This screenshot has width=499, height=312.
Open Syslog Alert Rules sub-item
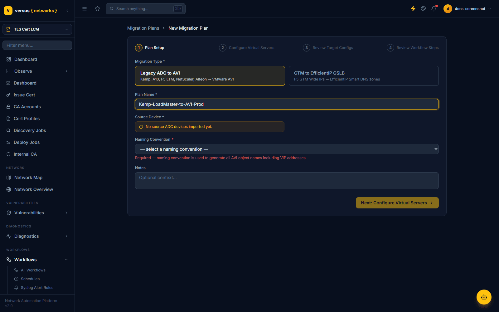pos(37,288)
